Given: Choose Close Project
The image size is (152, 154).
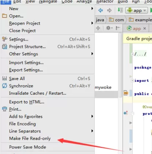Looking at the screenshot, I should click(x=48, y=30).
